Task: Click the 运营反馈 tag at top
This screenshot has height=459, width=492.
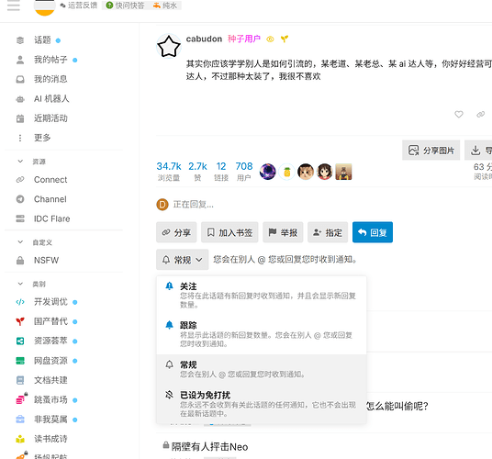Action: click(x=79, y=6)
